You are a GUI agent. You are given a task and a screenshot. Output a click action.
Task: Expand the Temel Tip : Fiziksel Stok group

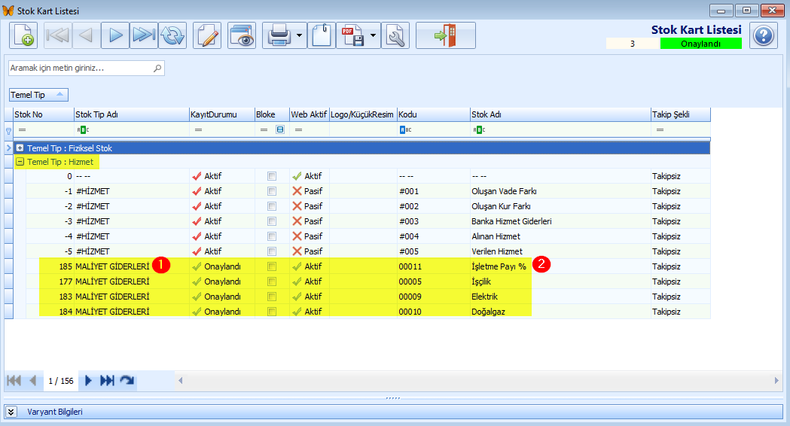20,148
